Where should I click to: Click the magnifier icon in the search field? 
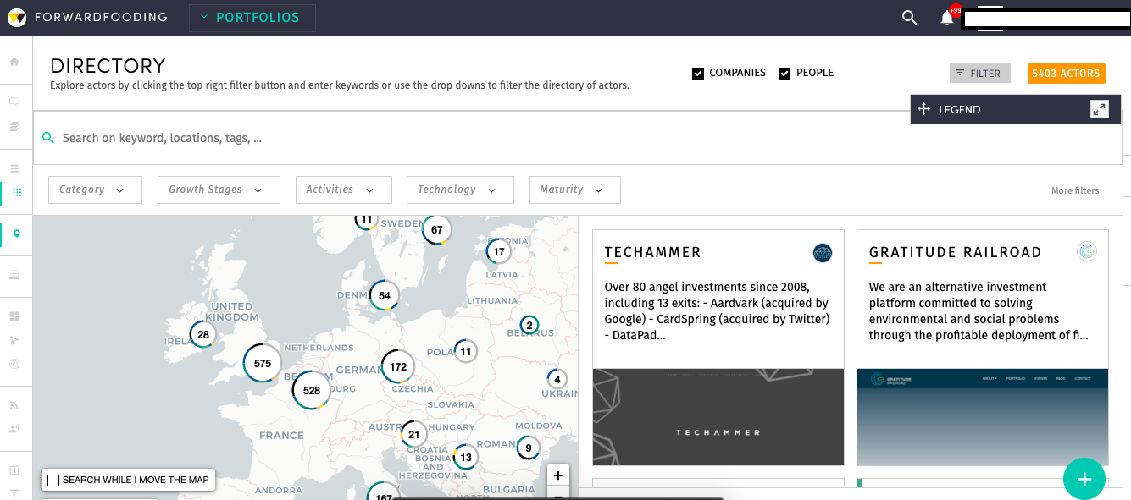click(x=48, y=138)
